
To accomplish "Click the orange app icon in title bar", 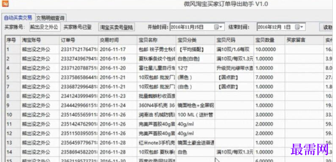I will 5,3.
